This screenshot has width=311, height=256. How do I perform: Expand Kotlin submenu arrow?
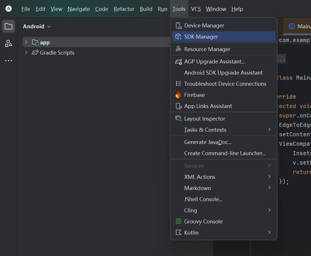(x=269, y=232)
